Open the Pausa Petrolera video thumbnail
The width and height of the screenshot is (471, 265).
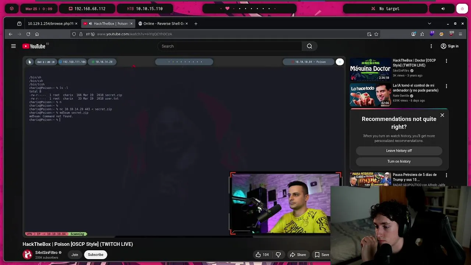pyautogui.click(x=370, y=180)
